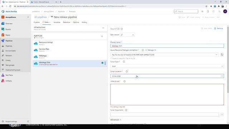Collapse the Advanced section

click(116, 120)
